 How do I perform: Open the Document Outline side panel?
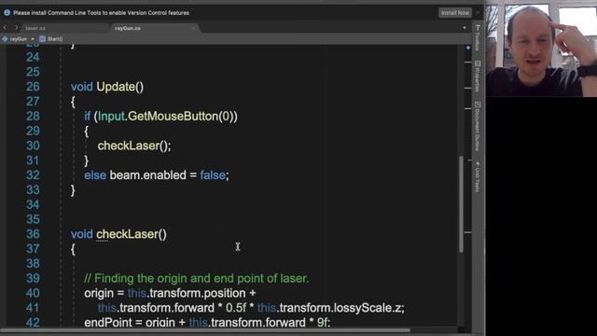(x=478, y=126)
